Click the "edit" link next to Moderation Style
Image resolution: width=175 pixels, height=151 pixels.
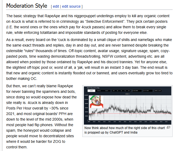(x=56, y=6)
